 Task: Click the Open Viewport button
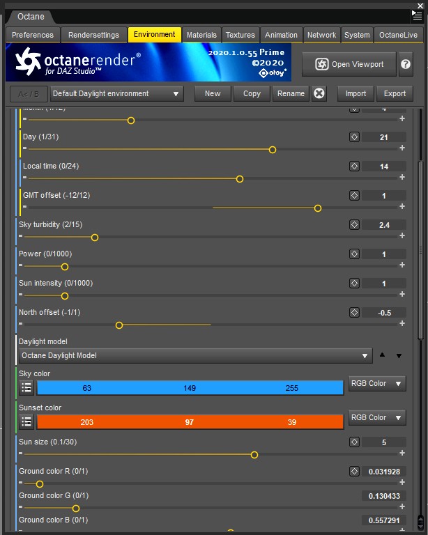[349, 64]
